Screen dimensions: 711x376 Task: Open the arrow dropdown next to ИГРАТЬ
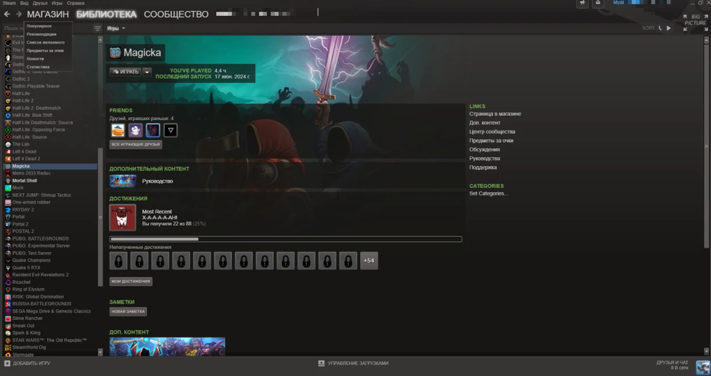(x=147, y=72)
